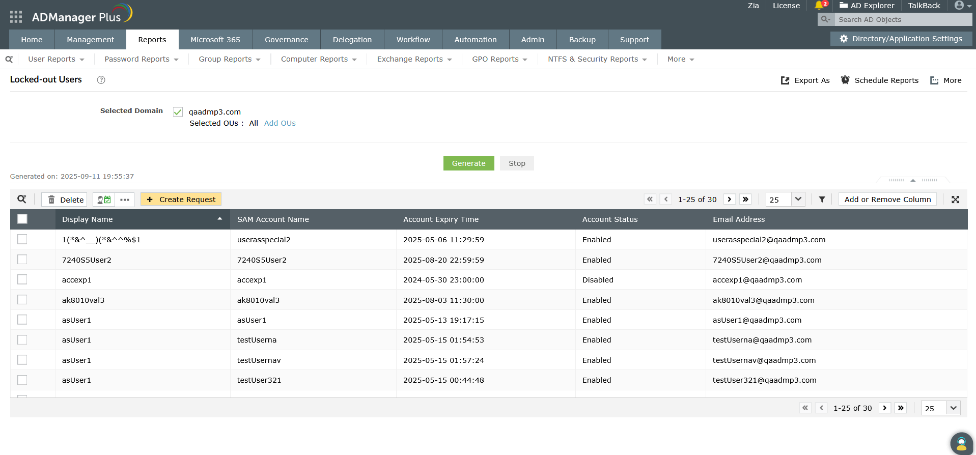Switch to the Management tab
This screenshot has height=455, width=976.
(x=90, y=40)
